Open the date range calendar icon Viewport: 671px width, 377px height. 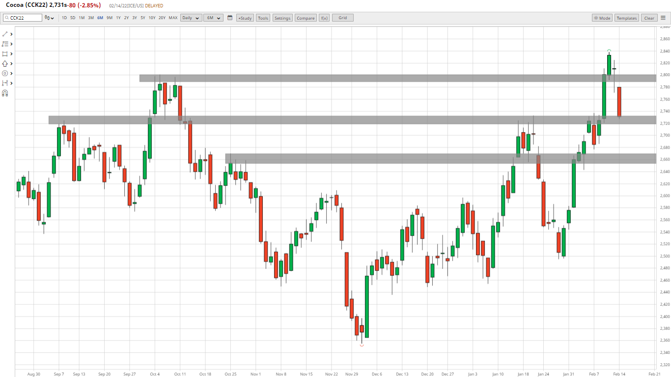tap(229, 18)
